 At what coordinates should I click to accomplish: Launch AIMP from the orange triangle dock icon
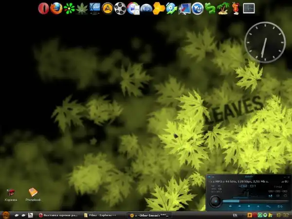point(108,8)
